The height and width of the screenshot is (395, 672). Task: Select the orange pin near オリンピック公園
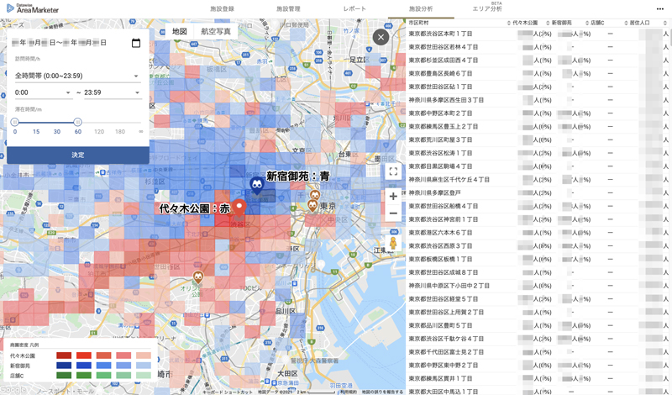point(197,277)
